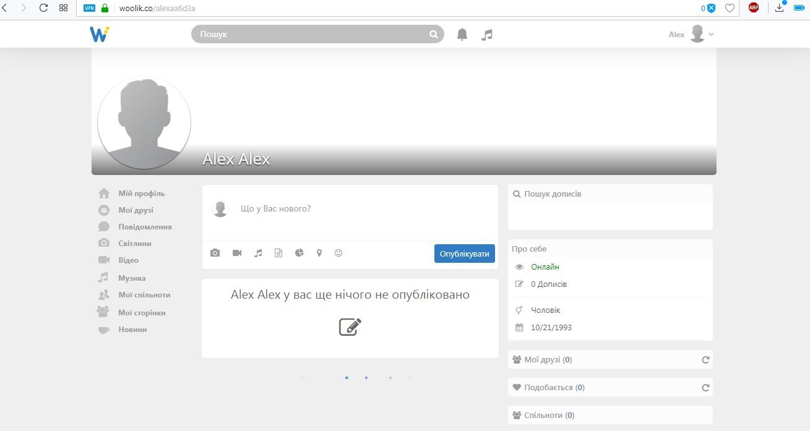Refresh the Мої друзі panel
Viewport: 810px width, 431px height.
pos(705,359)
